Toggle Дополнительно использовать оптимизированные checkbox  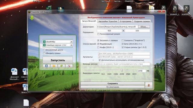[100, 60]
